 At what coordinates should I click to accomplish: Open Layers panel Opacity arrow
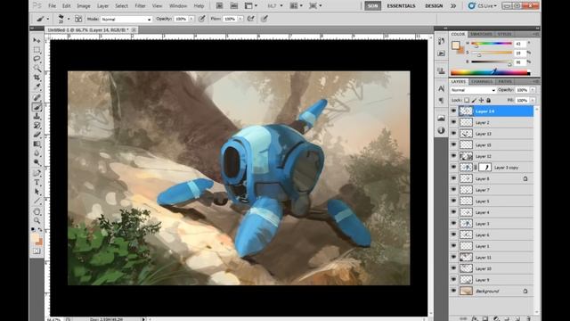point(533,90)
